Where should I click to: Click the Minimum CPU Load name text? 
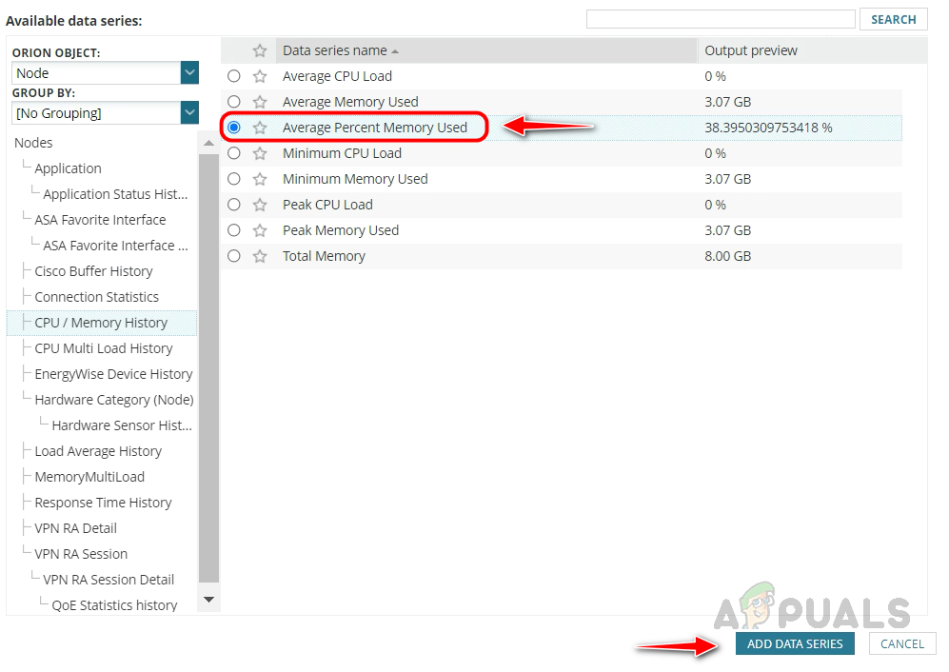[342, 153]
